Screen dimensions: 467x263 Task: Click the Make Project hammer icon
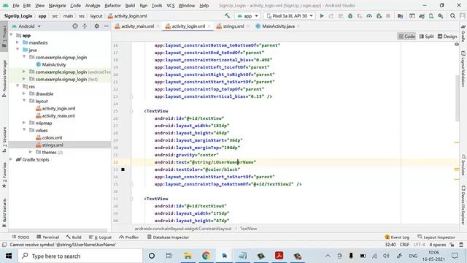coord(227,16)
